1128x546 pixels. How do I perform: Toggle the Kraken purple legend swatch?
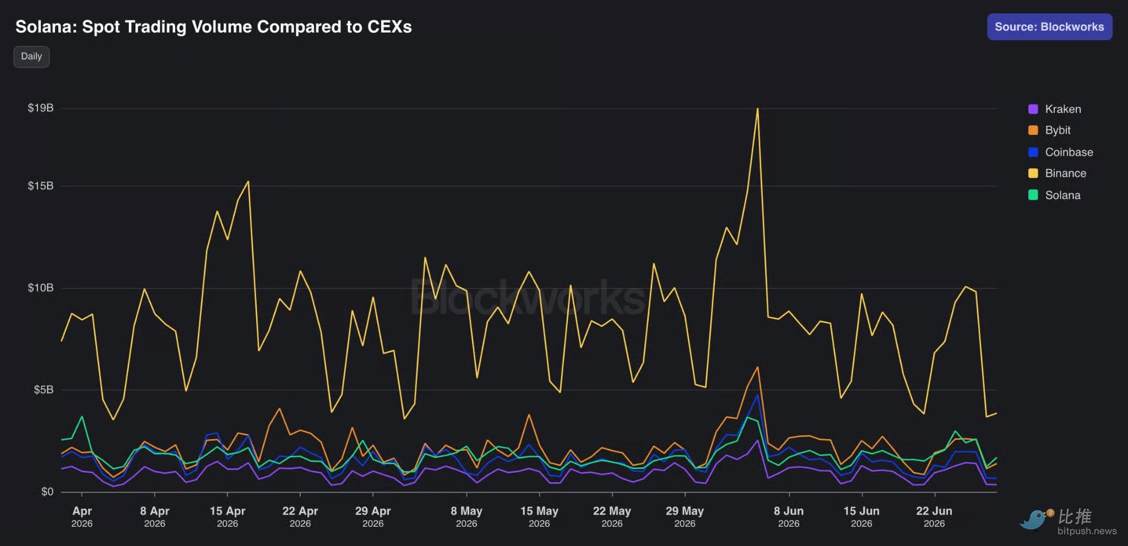pos(1033,109)
